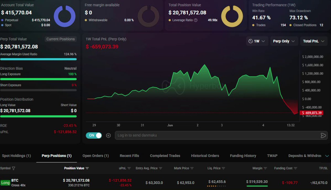This screenshot has width=331, height=190.
Task: Select the Perp Positions (1) tab
Action: tap(57, 156)
